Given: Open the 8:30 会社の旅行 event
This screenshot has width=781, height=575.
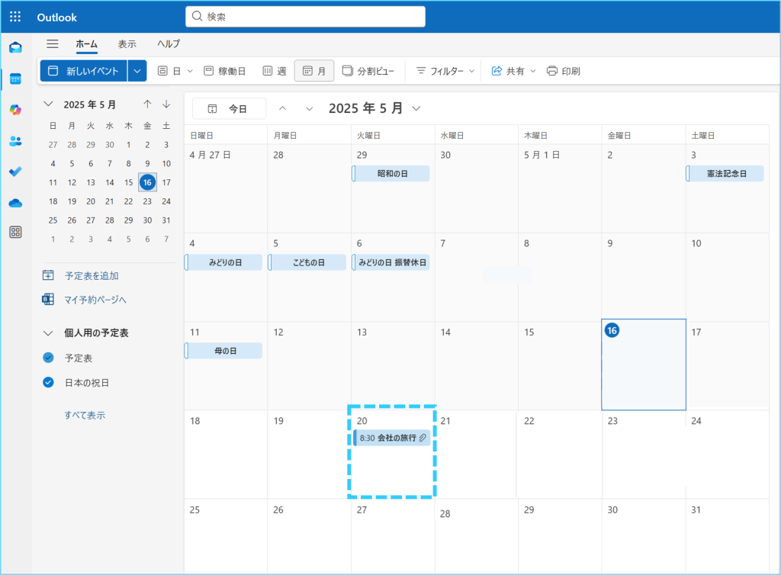Looking at the screenshot, I should [x=392, y=438].
